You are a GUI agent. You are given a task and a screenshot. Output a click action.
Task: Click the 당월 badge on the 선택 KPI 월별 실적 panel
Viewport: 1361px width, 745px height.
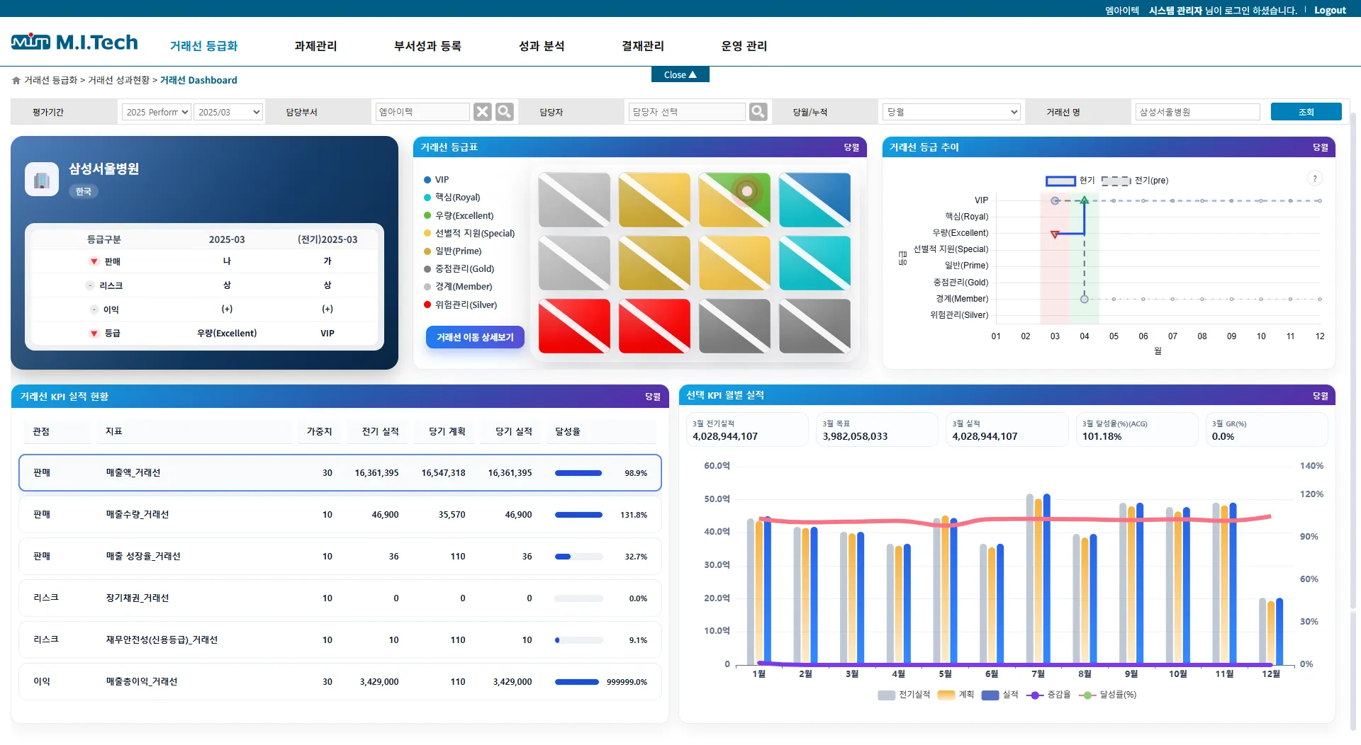[x=1321, y=396]
